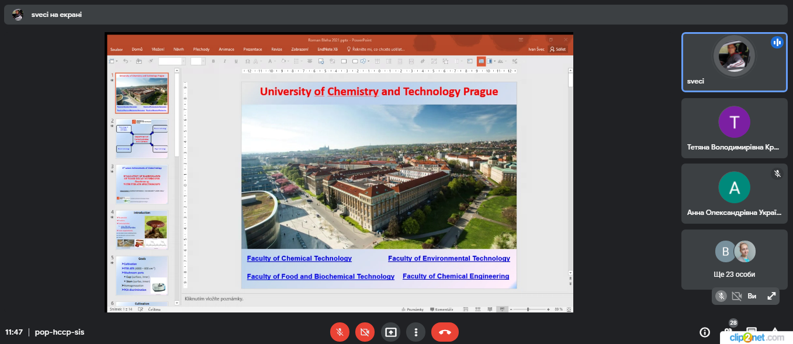The width and height of the screenshot is (793, 344).
Task: Click the slide panel scroll down arrow
Action: (177, 303)
